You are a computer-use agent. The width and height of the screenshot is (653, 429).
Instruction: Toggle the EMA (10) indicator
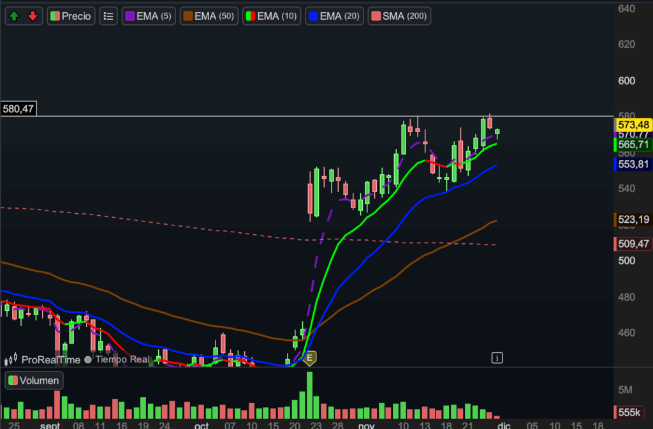click(271, 16)
